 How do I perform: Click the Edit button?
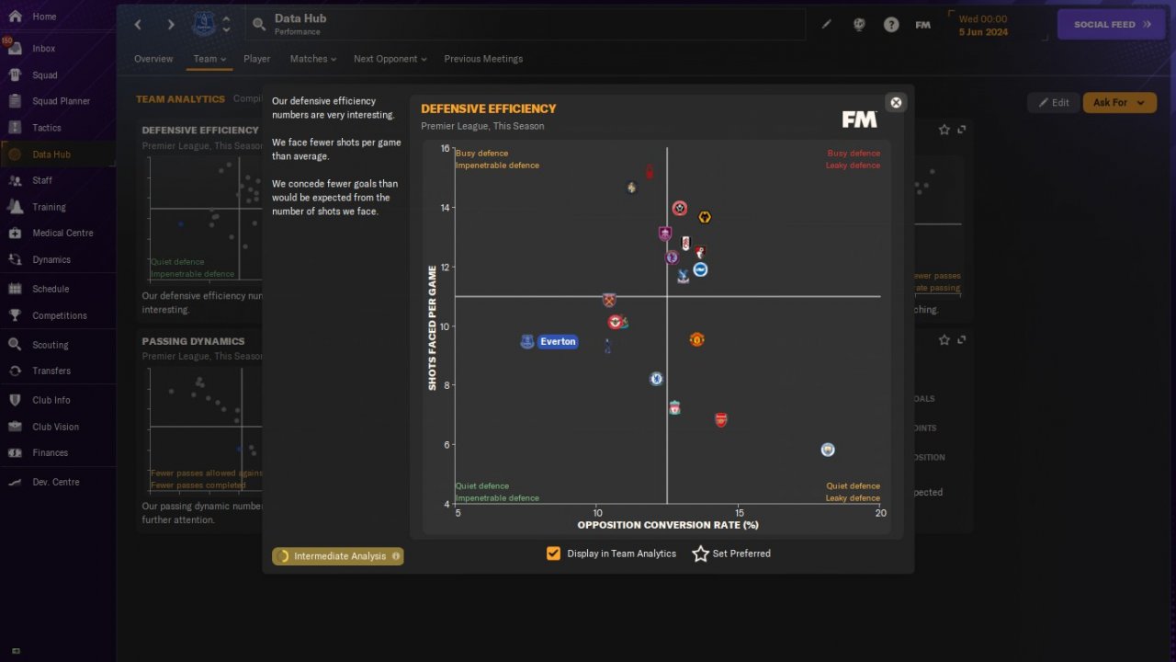[x=1053, y=103]
